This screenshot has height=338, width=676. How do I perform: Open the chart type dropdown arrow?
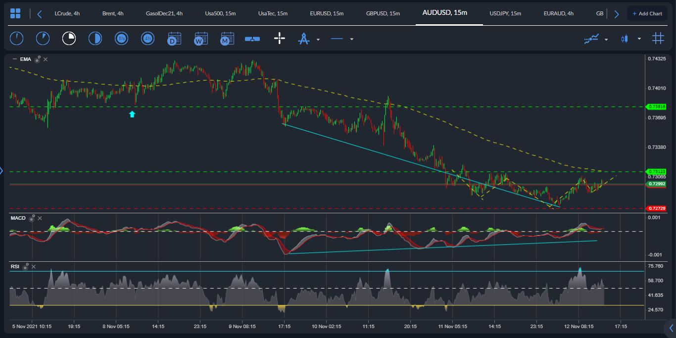[x=639, y=39]
